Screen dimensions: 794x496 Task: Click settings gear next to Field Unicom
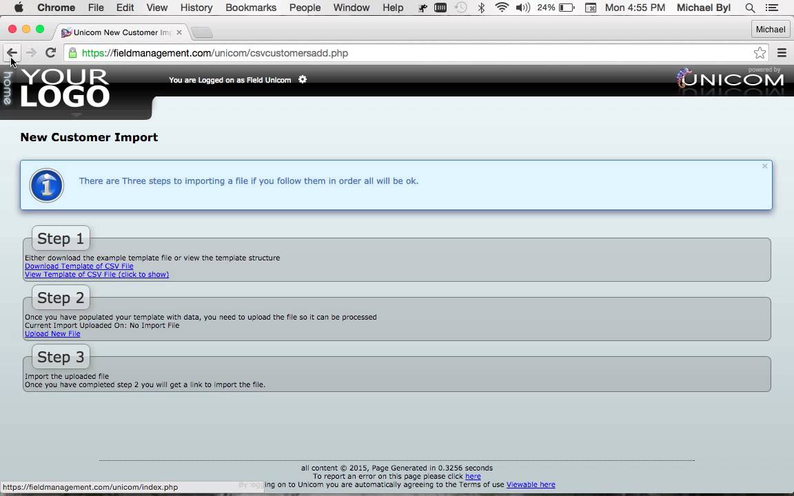[303, 79]
